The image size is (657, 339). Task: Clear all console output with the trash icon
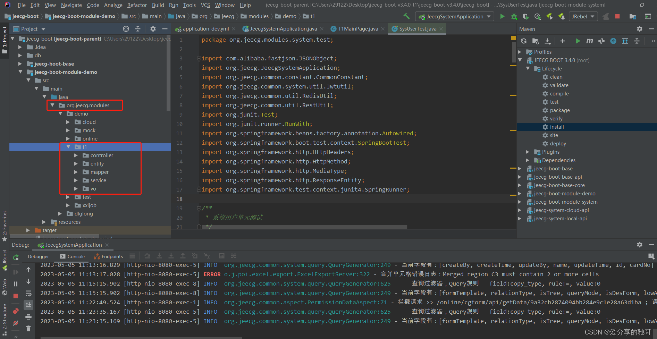pos(28,328)
